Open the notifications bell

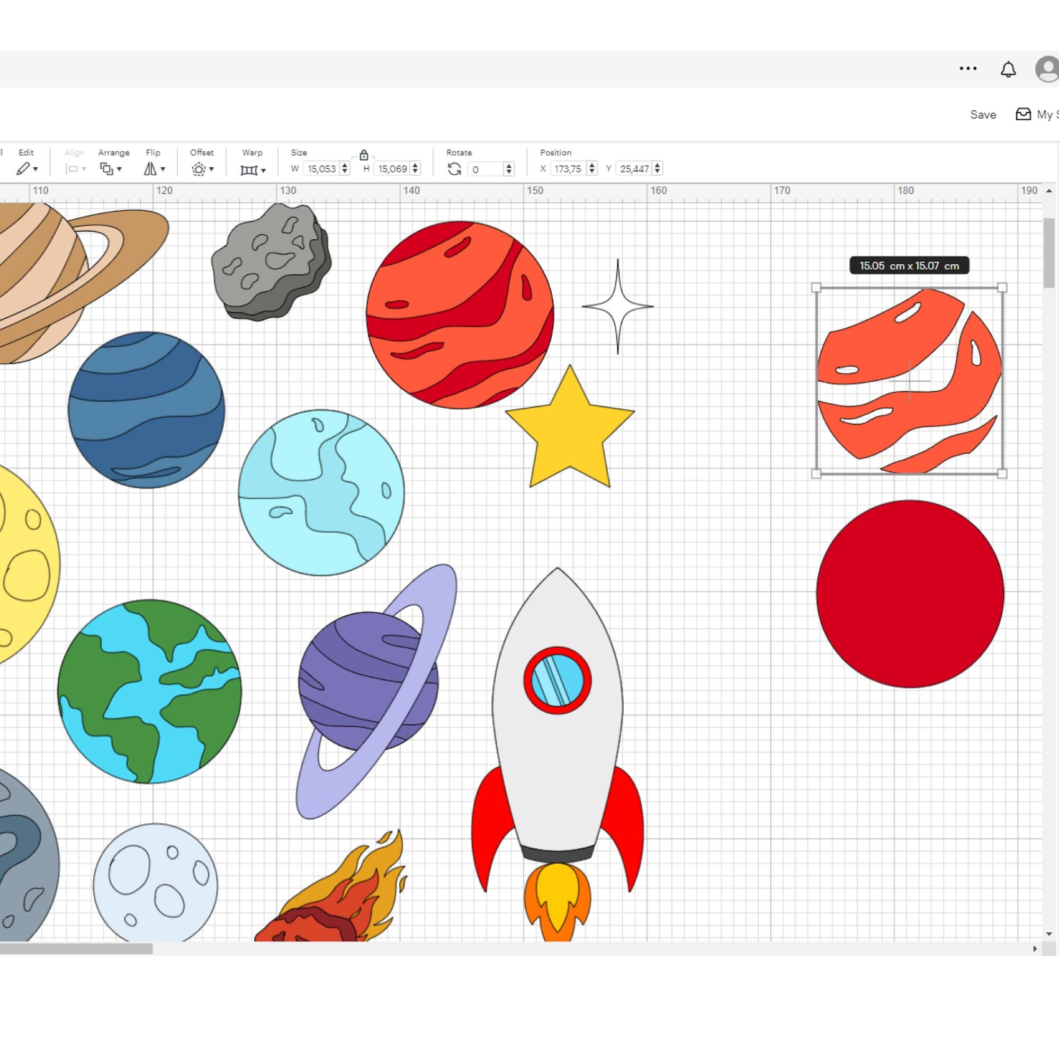pos(1008,68)
